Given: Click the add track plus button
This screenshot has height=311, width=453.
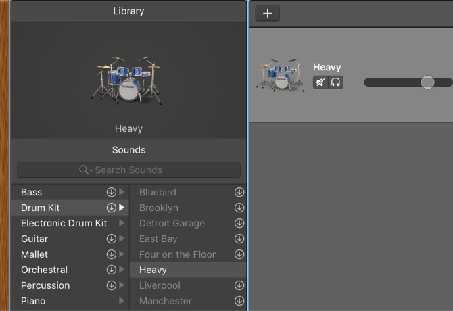Looking at the screenshot, I should pos(267,13).
